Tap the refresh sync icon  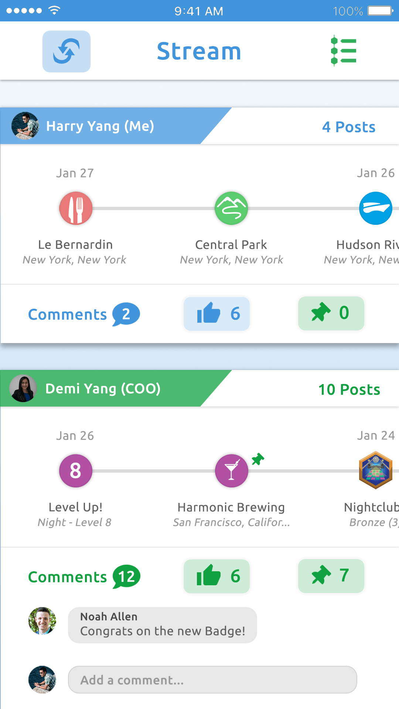tap(66, 51)
